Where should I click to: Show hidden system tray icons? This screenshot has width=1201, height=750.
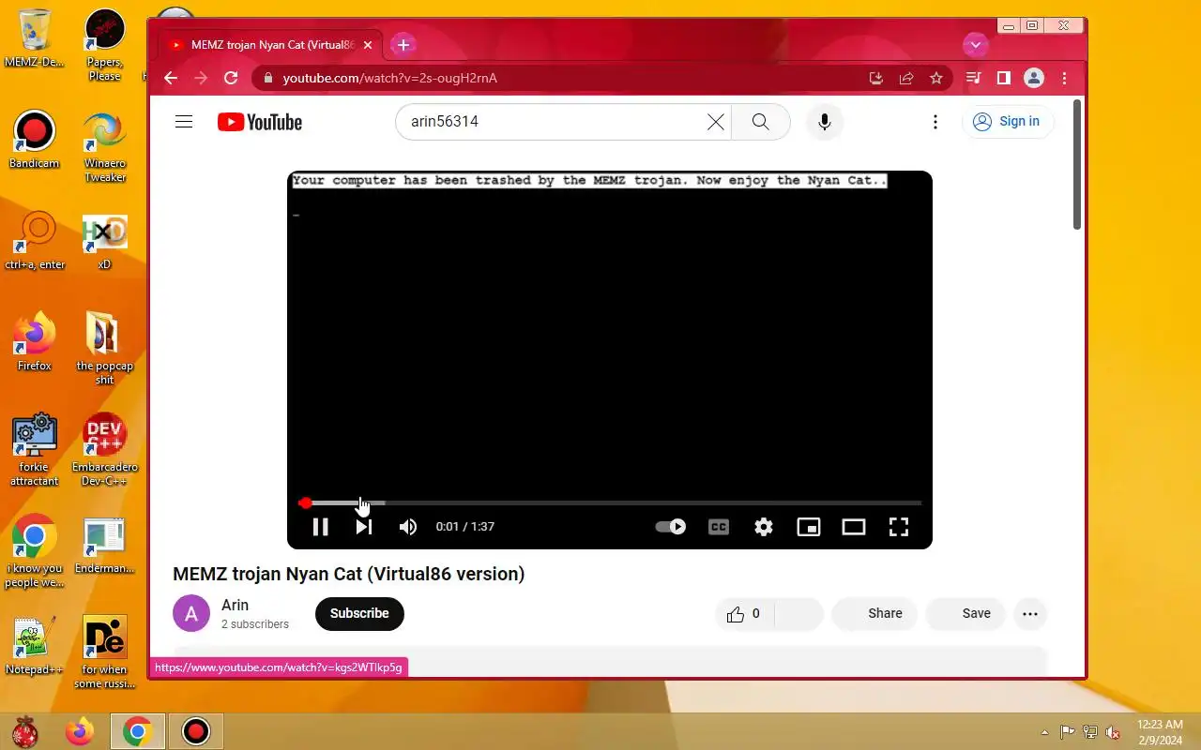point(1044,732)
